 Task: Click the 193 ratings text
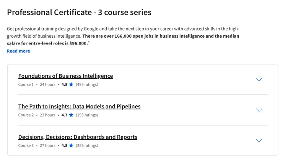pos(87,115)
